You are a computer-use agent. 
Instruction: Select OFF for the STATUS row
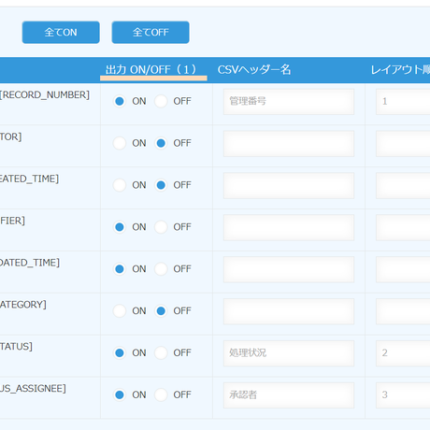click(161, 353)
